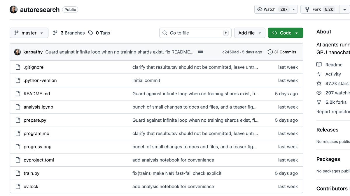This screenshot has height=196, width=350.
Task: Expand the Watch options dropdown arrow
Action: 294,9
